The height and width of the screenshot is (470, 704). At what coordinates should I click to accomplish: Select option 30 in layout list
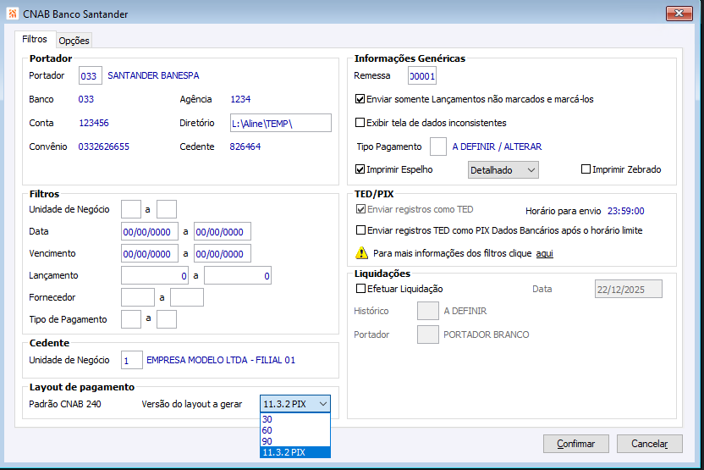295,419
